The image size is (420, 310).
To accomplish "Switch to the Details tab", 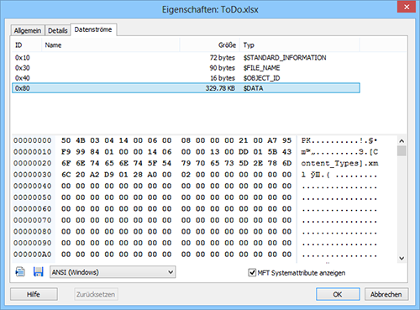I will [x=58, y=30].
